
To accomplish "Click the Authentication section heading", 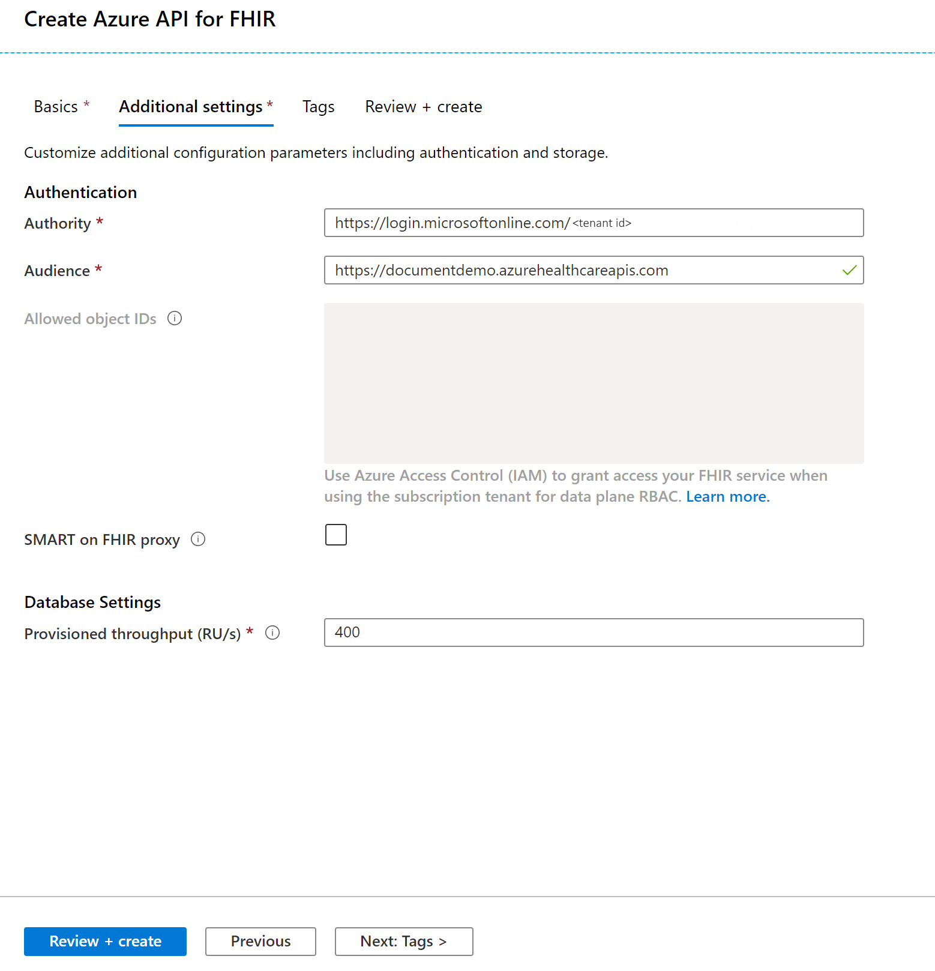I will coord(80,192).
